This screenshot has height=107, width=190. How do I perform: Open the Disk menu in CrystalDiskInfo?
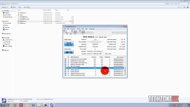tap(83, 29)
